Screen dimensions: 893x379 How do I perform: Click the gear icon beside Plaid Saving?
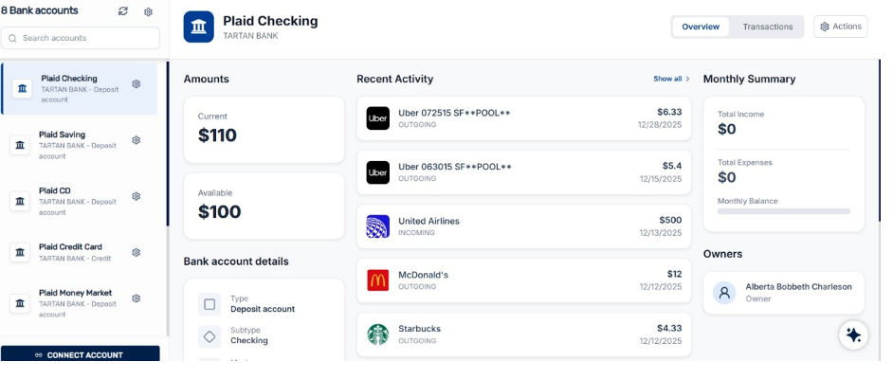[x=137, y=140]
